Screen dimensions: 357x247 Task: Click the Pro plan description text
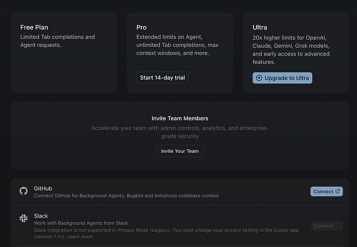coord(177,45)
